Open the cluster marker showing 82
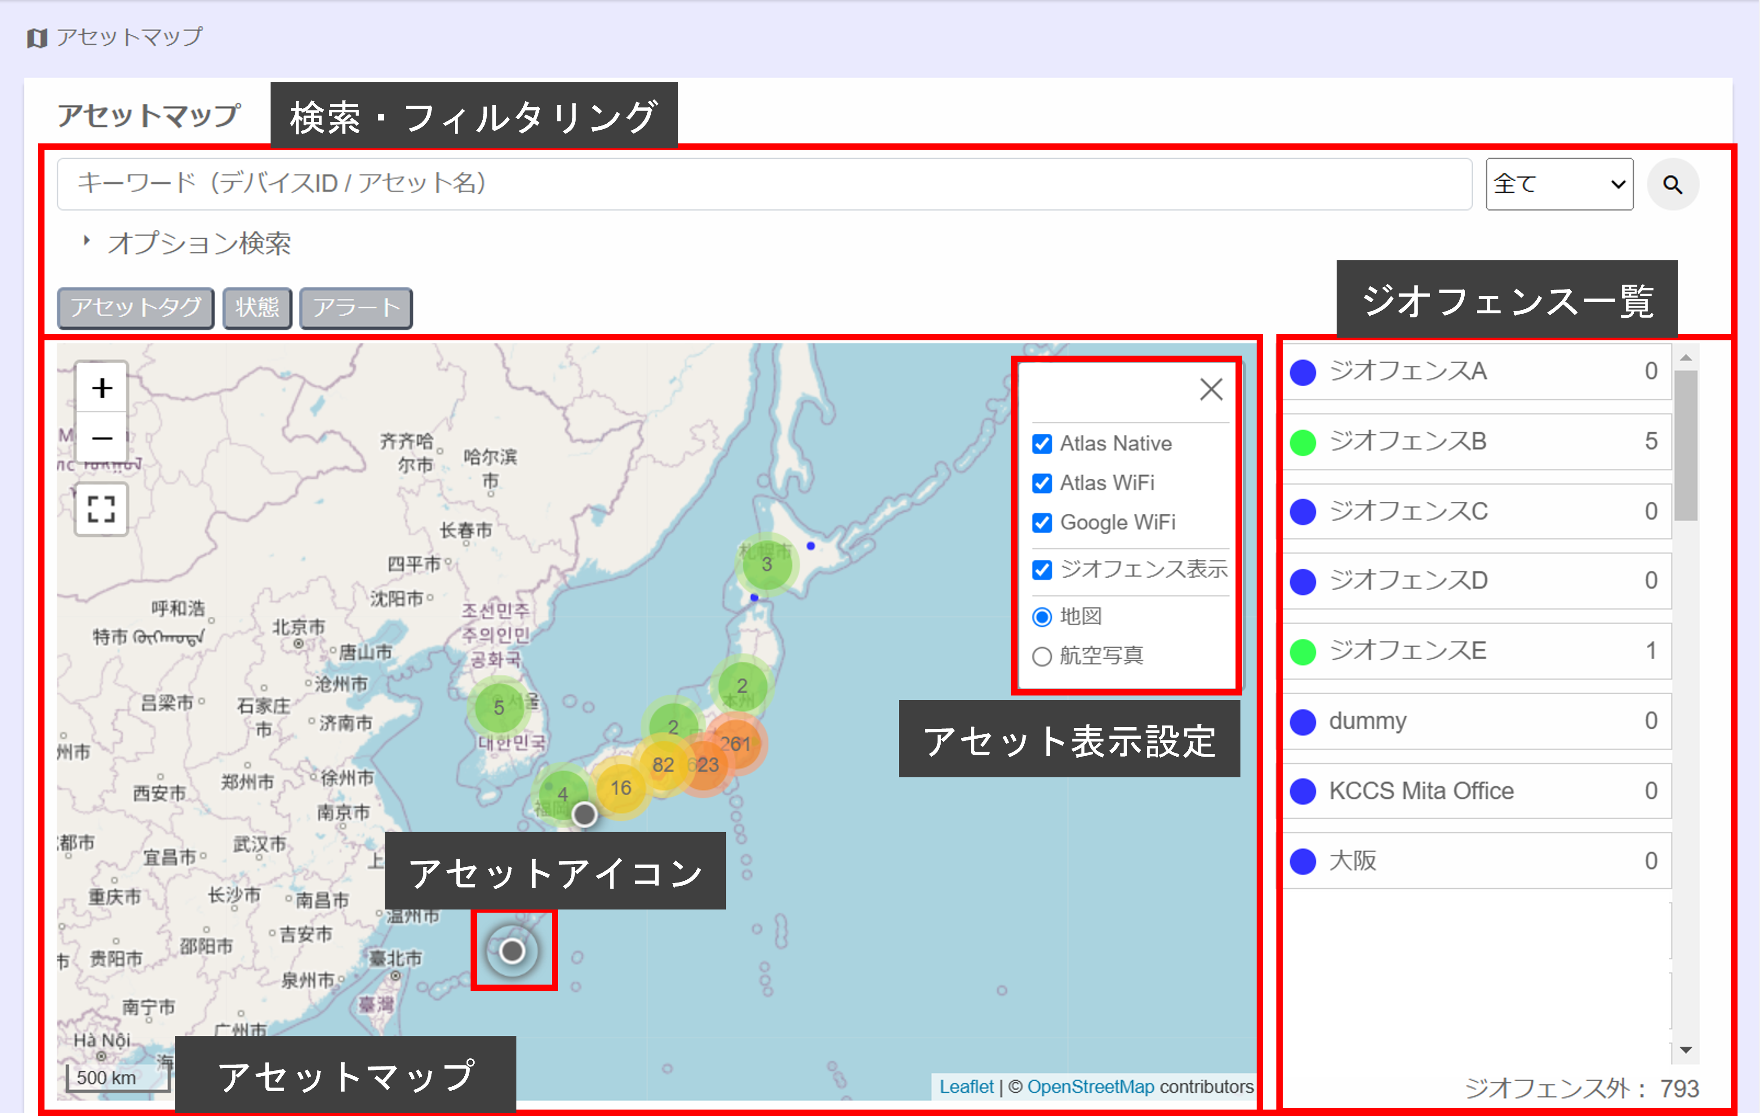The width and height of the screenshot is (1760, 1119). pyautogui.click(x=662, y=765)
